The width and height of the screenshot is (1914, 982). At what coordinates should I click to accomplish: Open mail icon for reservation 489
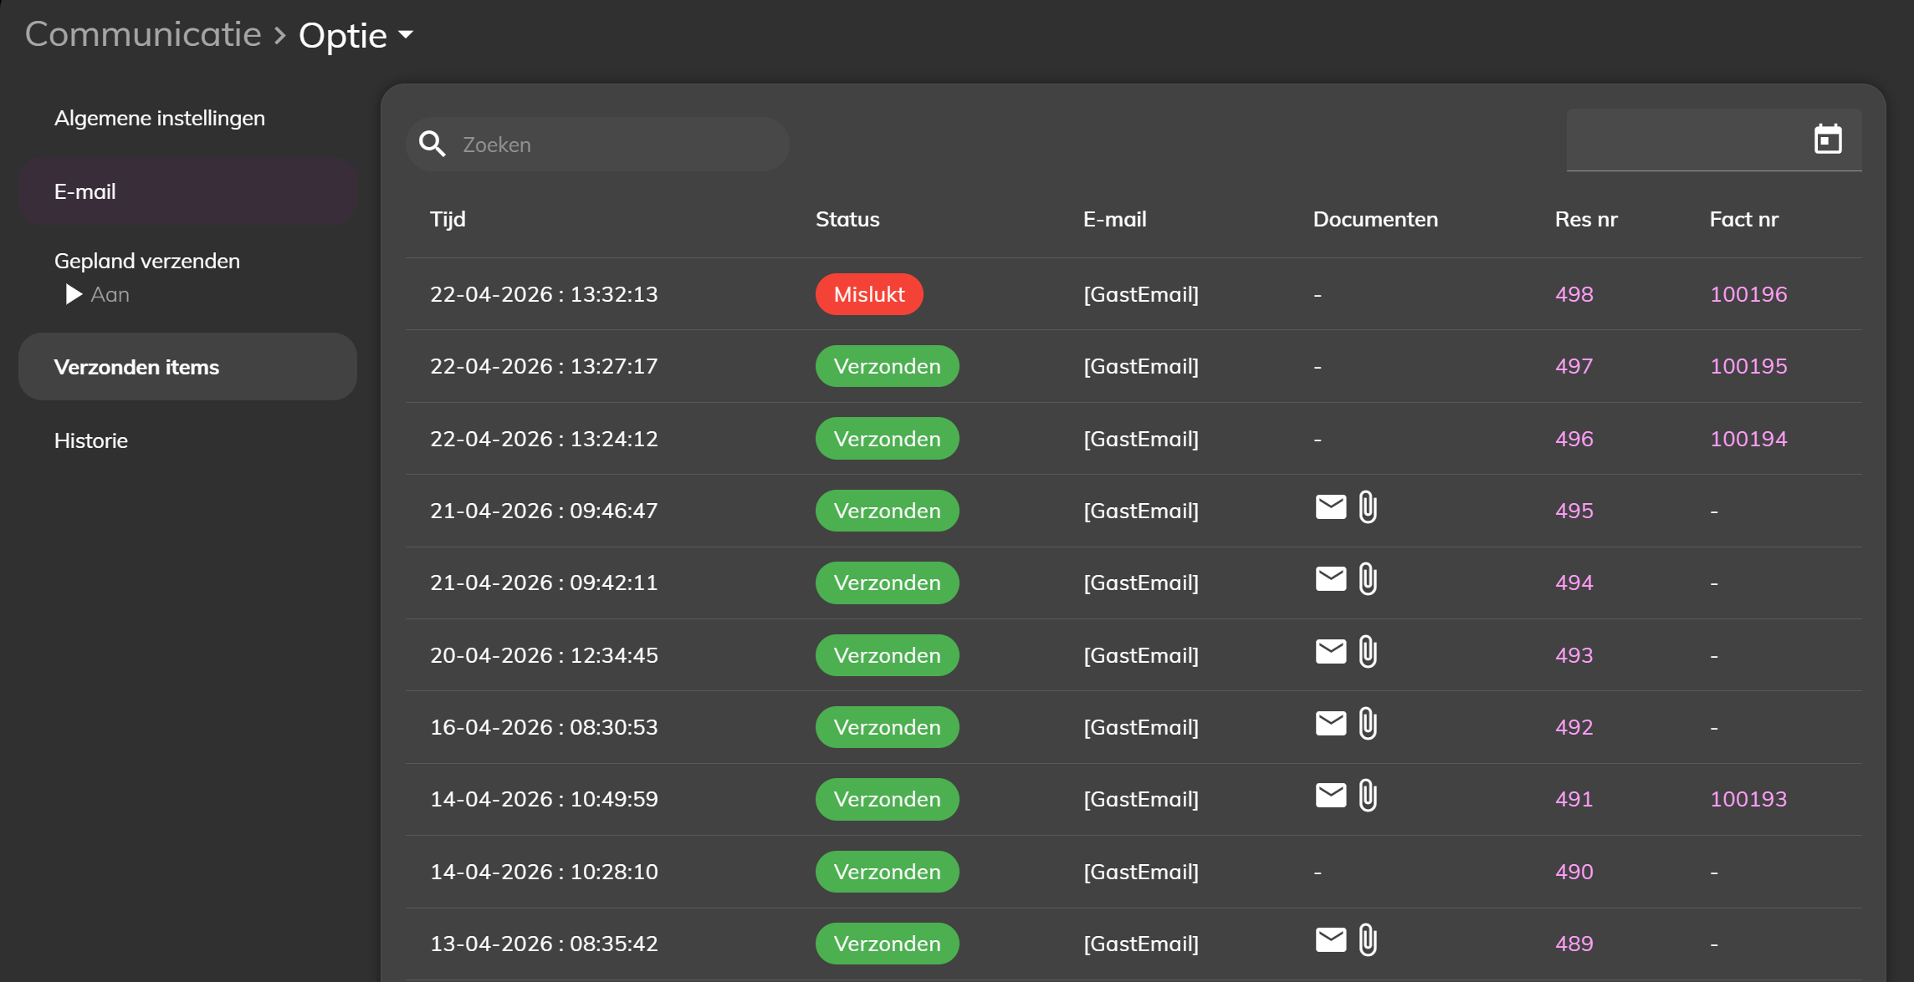point(1331,939)
